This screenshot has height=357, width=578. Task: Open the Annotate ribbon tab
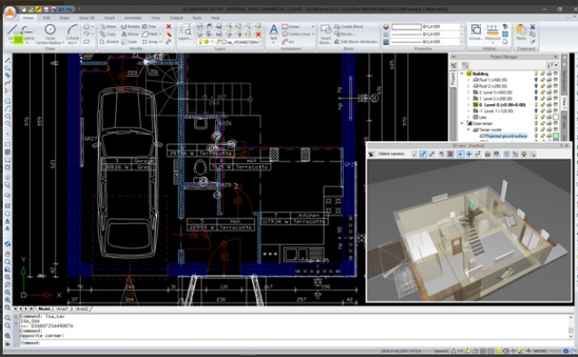click(132, 17)
